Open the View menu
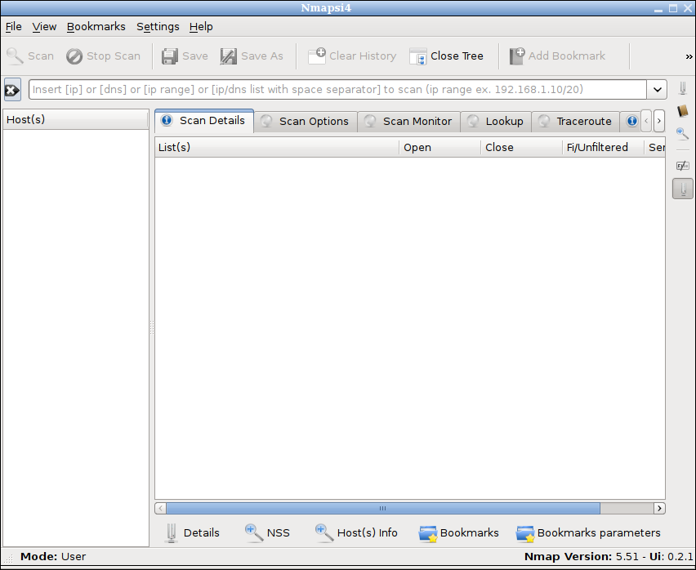 [44, 27]
